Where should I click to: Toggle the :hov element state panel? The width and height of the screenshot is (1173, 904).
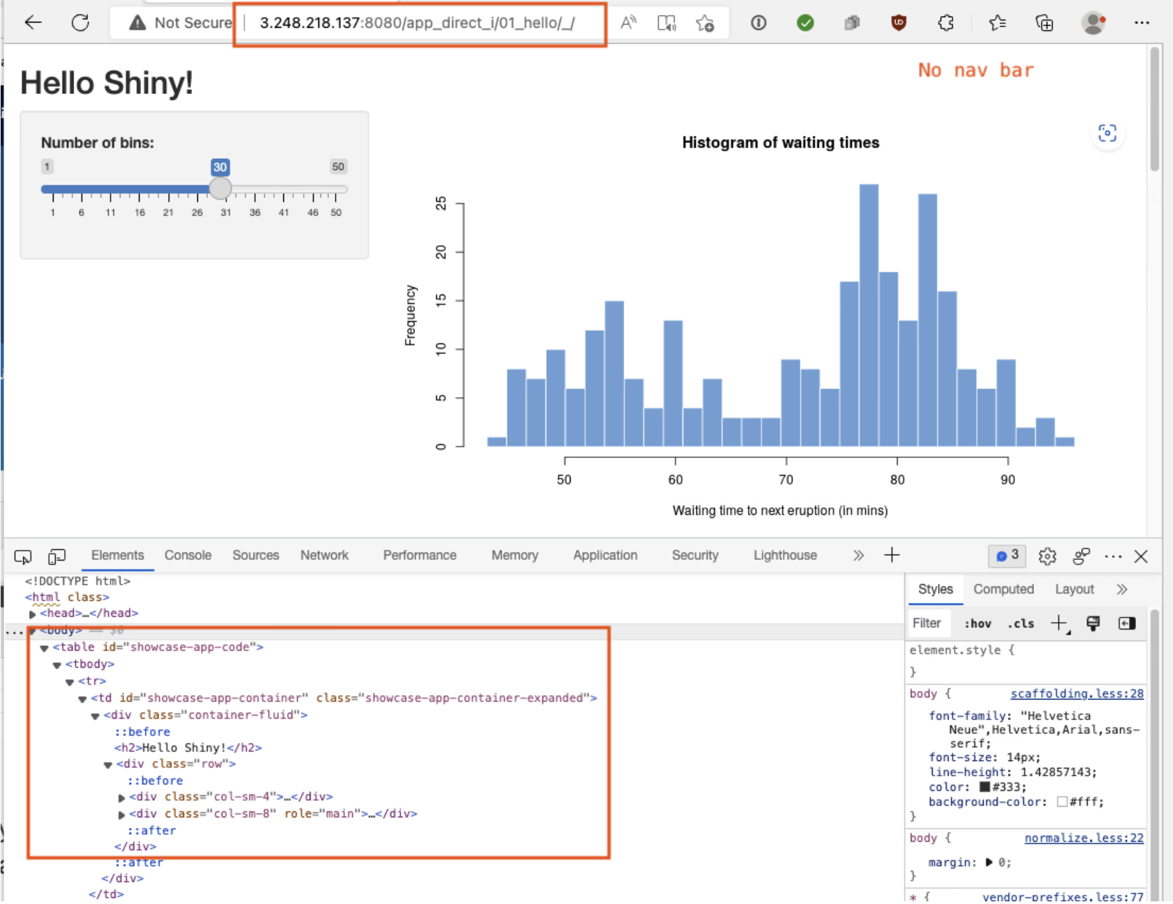point(978,623)
